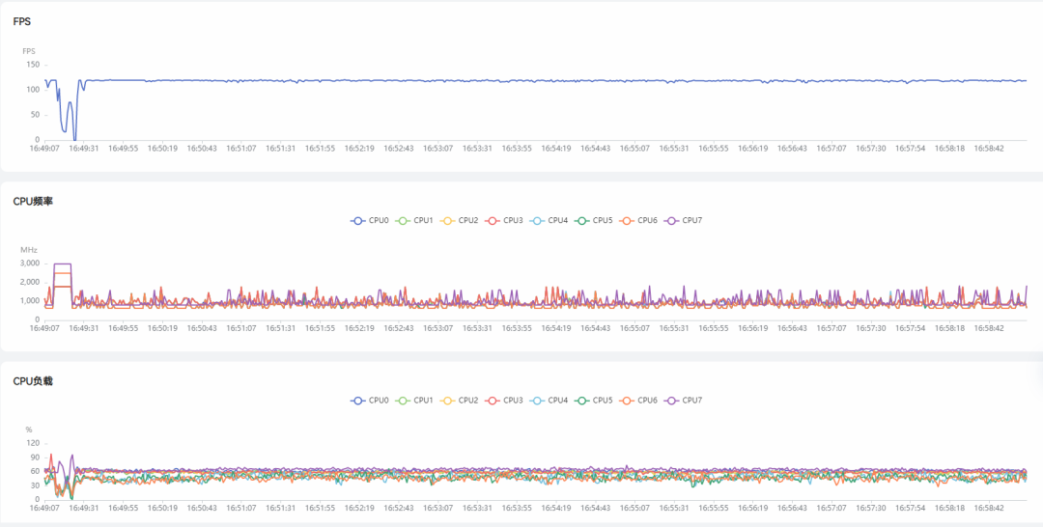Click the purple load spike in CPU负载 chart
The width and height of the screenshot is (1043, 527).
tap(71, 457)
